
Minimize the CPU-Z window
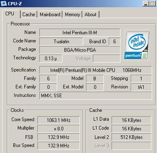click(146, 4)
